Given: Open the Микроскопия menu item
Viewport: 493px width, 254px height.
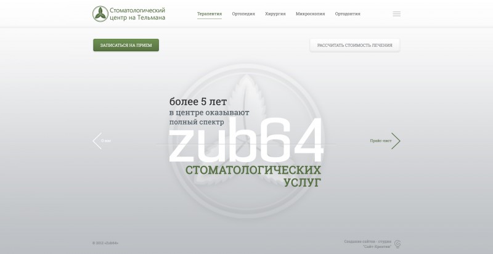Looking at the screenshot, I should [311, 14].
